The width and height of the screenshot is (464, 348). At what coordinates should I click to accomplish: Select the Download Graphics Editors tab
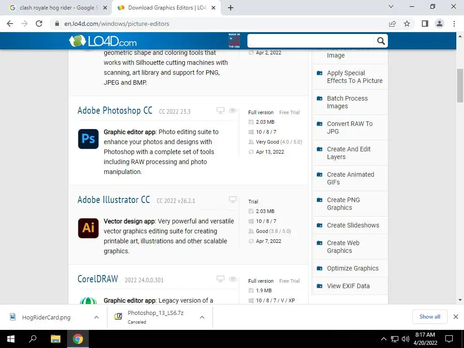coord(167,8)
